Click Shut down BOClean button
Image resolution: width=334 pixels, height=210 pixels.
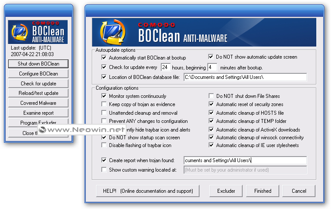click(38, 64)
